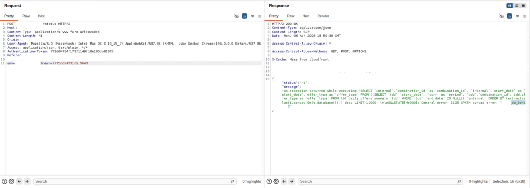
Task: Click the "status":"-1" JSON line
Action: [x=296, y=83]
